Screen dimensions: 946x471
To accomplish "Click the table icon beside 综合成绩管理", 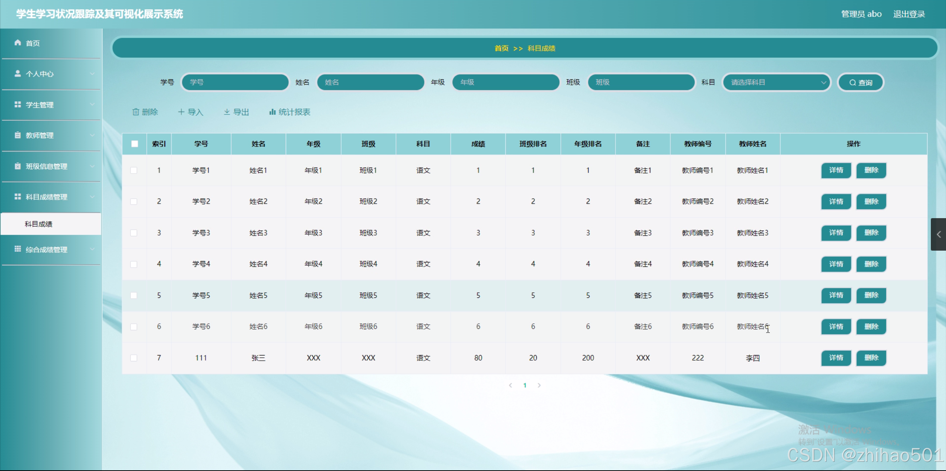I will (x=17, y=249).
